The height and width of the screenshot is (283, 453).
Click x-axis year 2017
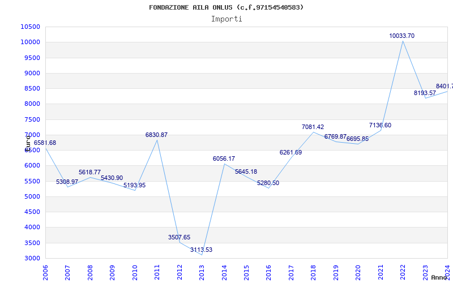(291, 273)
